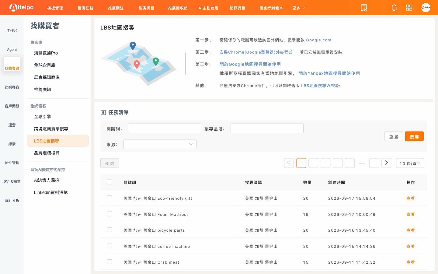Click 查看 for Eco-friendly gift task
The width and height of the screenshot is (438, 274).
coord(411,198)
